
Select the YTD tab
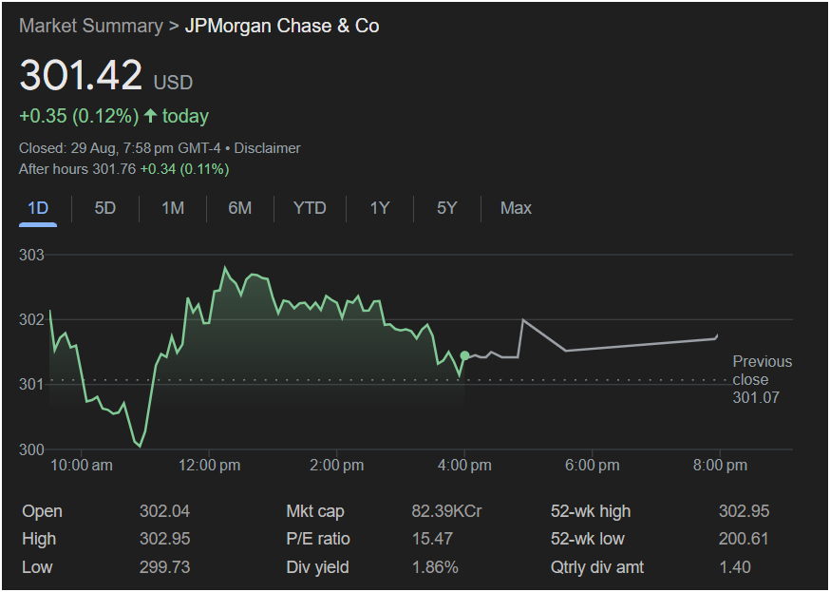click(310, 208)
